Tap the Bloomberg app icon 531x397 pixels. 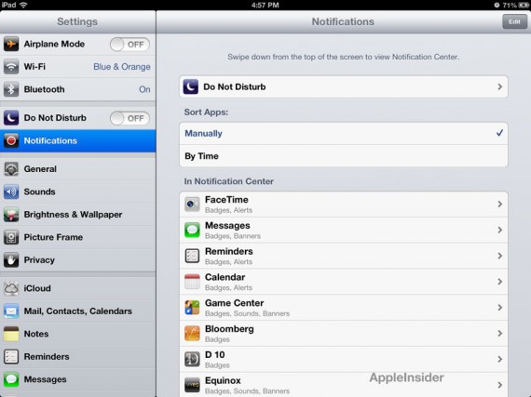point(192,334)
